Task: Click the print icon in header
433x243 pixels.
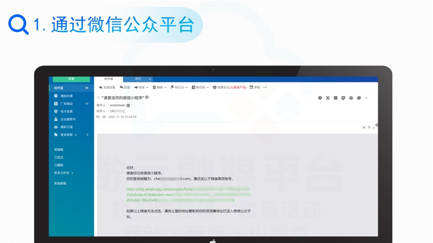Action: coord(351,98)
